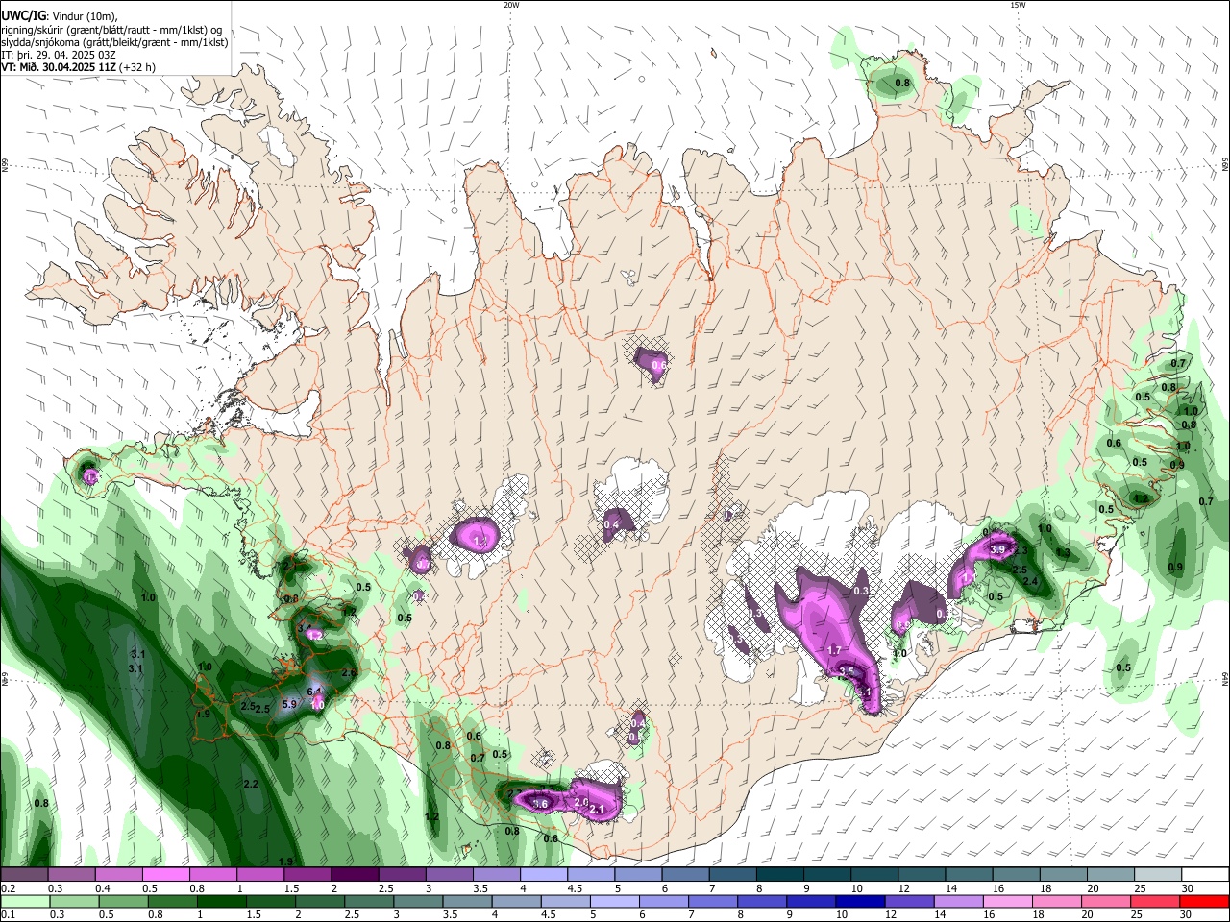Viewport: 1230px width, 922px height.
Task: Click the initial time "IT: þri. 29. 04. 2025 03Z"
Action: coord(59,55)
